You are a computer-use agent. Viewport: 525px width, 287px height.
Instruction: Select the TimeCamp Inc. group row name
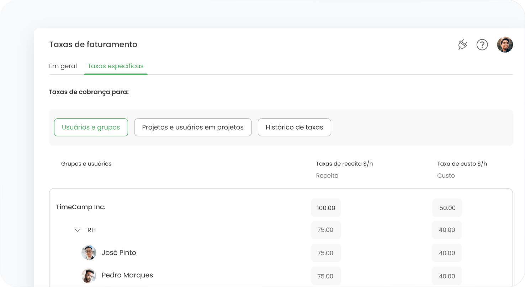pyautogui.click(x=81, y=207)
